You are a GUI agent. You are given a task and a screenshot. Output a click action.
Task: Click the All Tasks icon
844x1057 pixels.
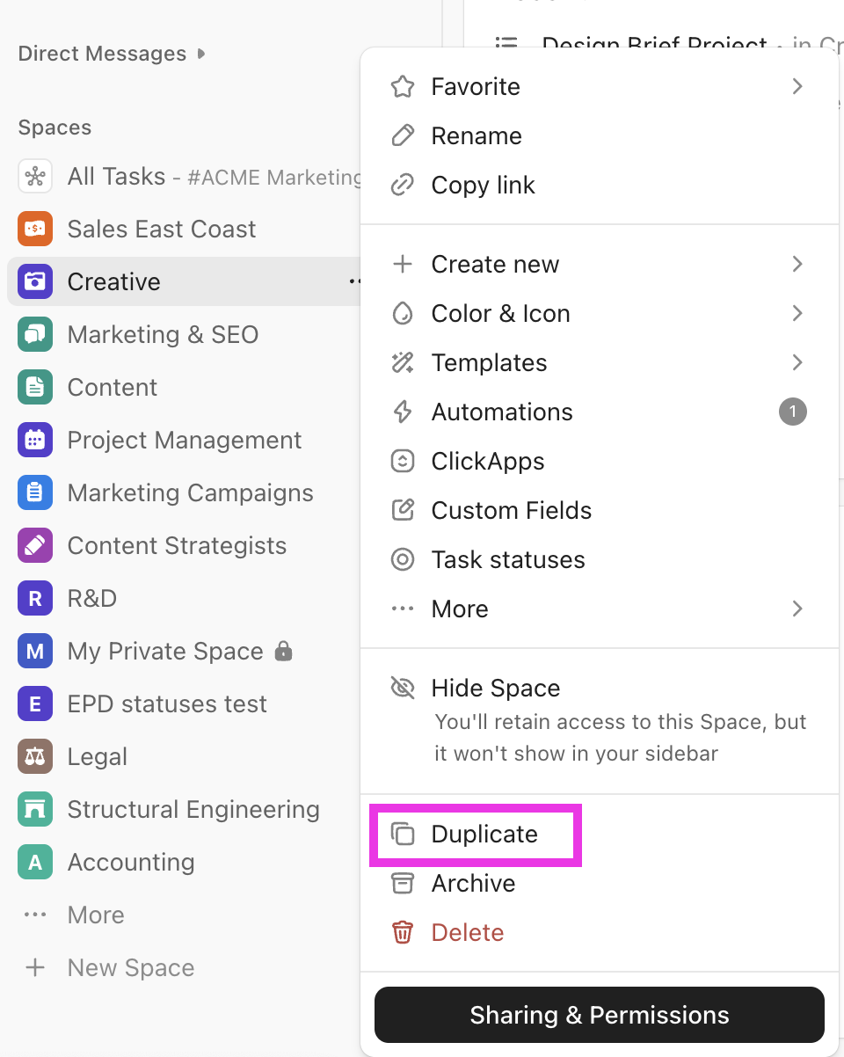[x=34, y=176]
